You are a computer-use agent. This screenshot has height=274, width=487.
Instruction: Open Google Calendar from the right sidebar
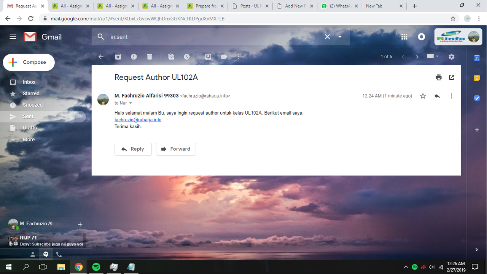point(477,58)
